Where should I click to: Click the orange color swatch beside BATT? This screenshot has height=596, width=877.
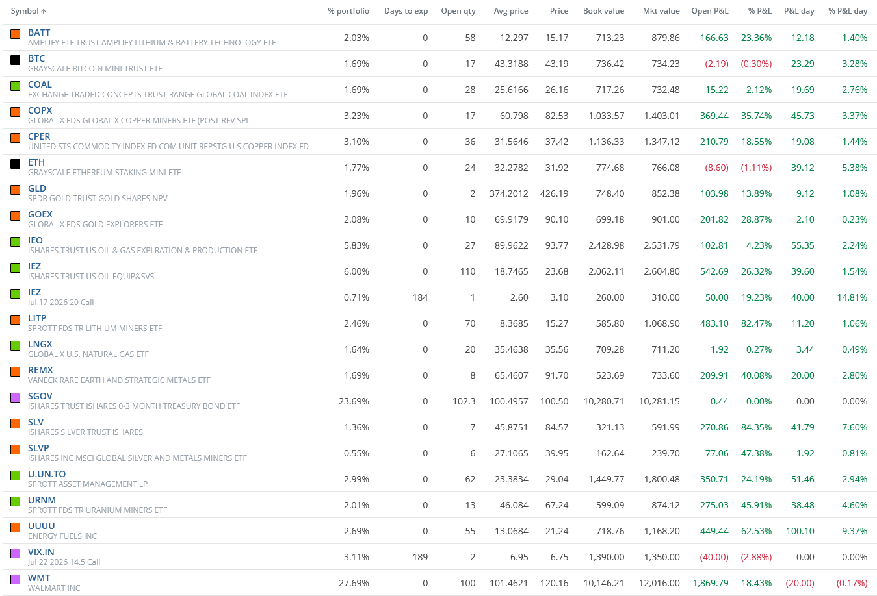coord(15,34)
